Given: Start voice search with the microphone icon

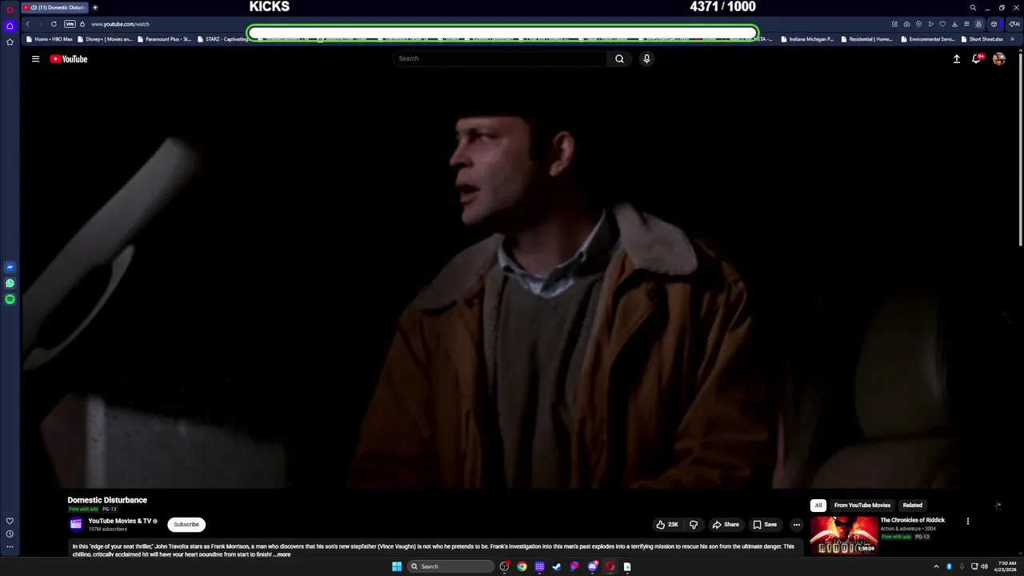Looking at the screenshot, I should pyautogui.click(x=646, y=58).
